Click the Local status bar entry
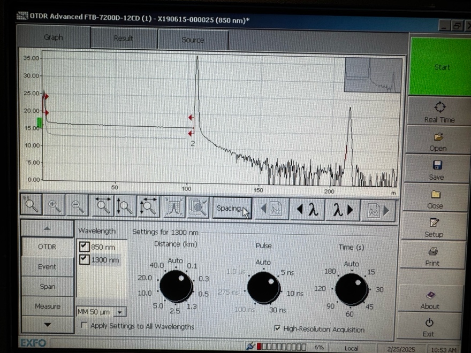This screenshot has height=353, width=471. click(352, 348)
